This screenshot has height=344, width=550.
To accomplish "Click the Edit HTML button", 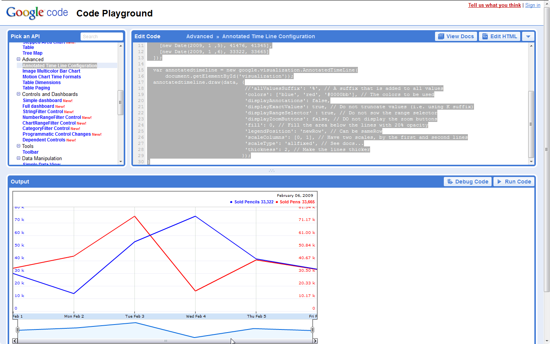I will tap(500, 36).
